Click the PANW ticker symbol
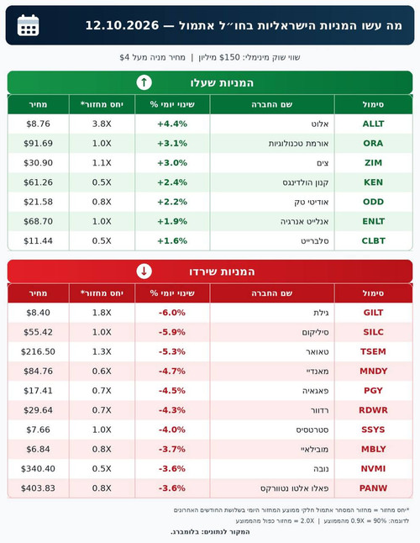Image resolution: width=420 pixels, height=543 pixels. (373, 488)
